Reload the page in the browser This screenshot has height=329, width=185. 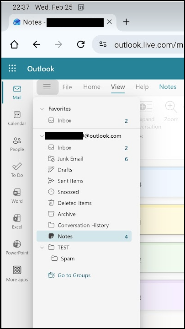(81, 44)
